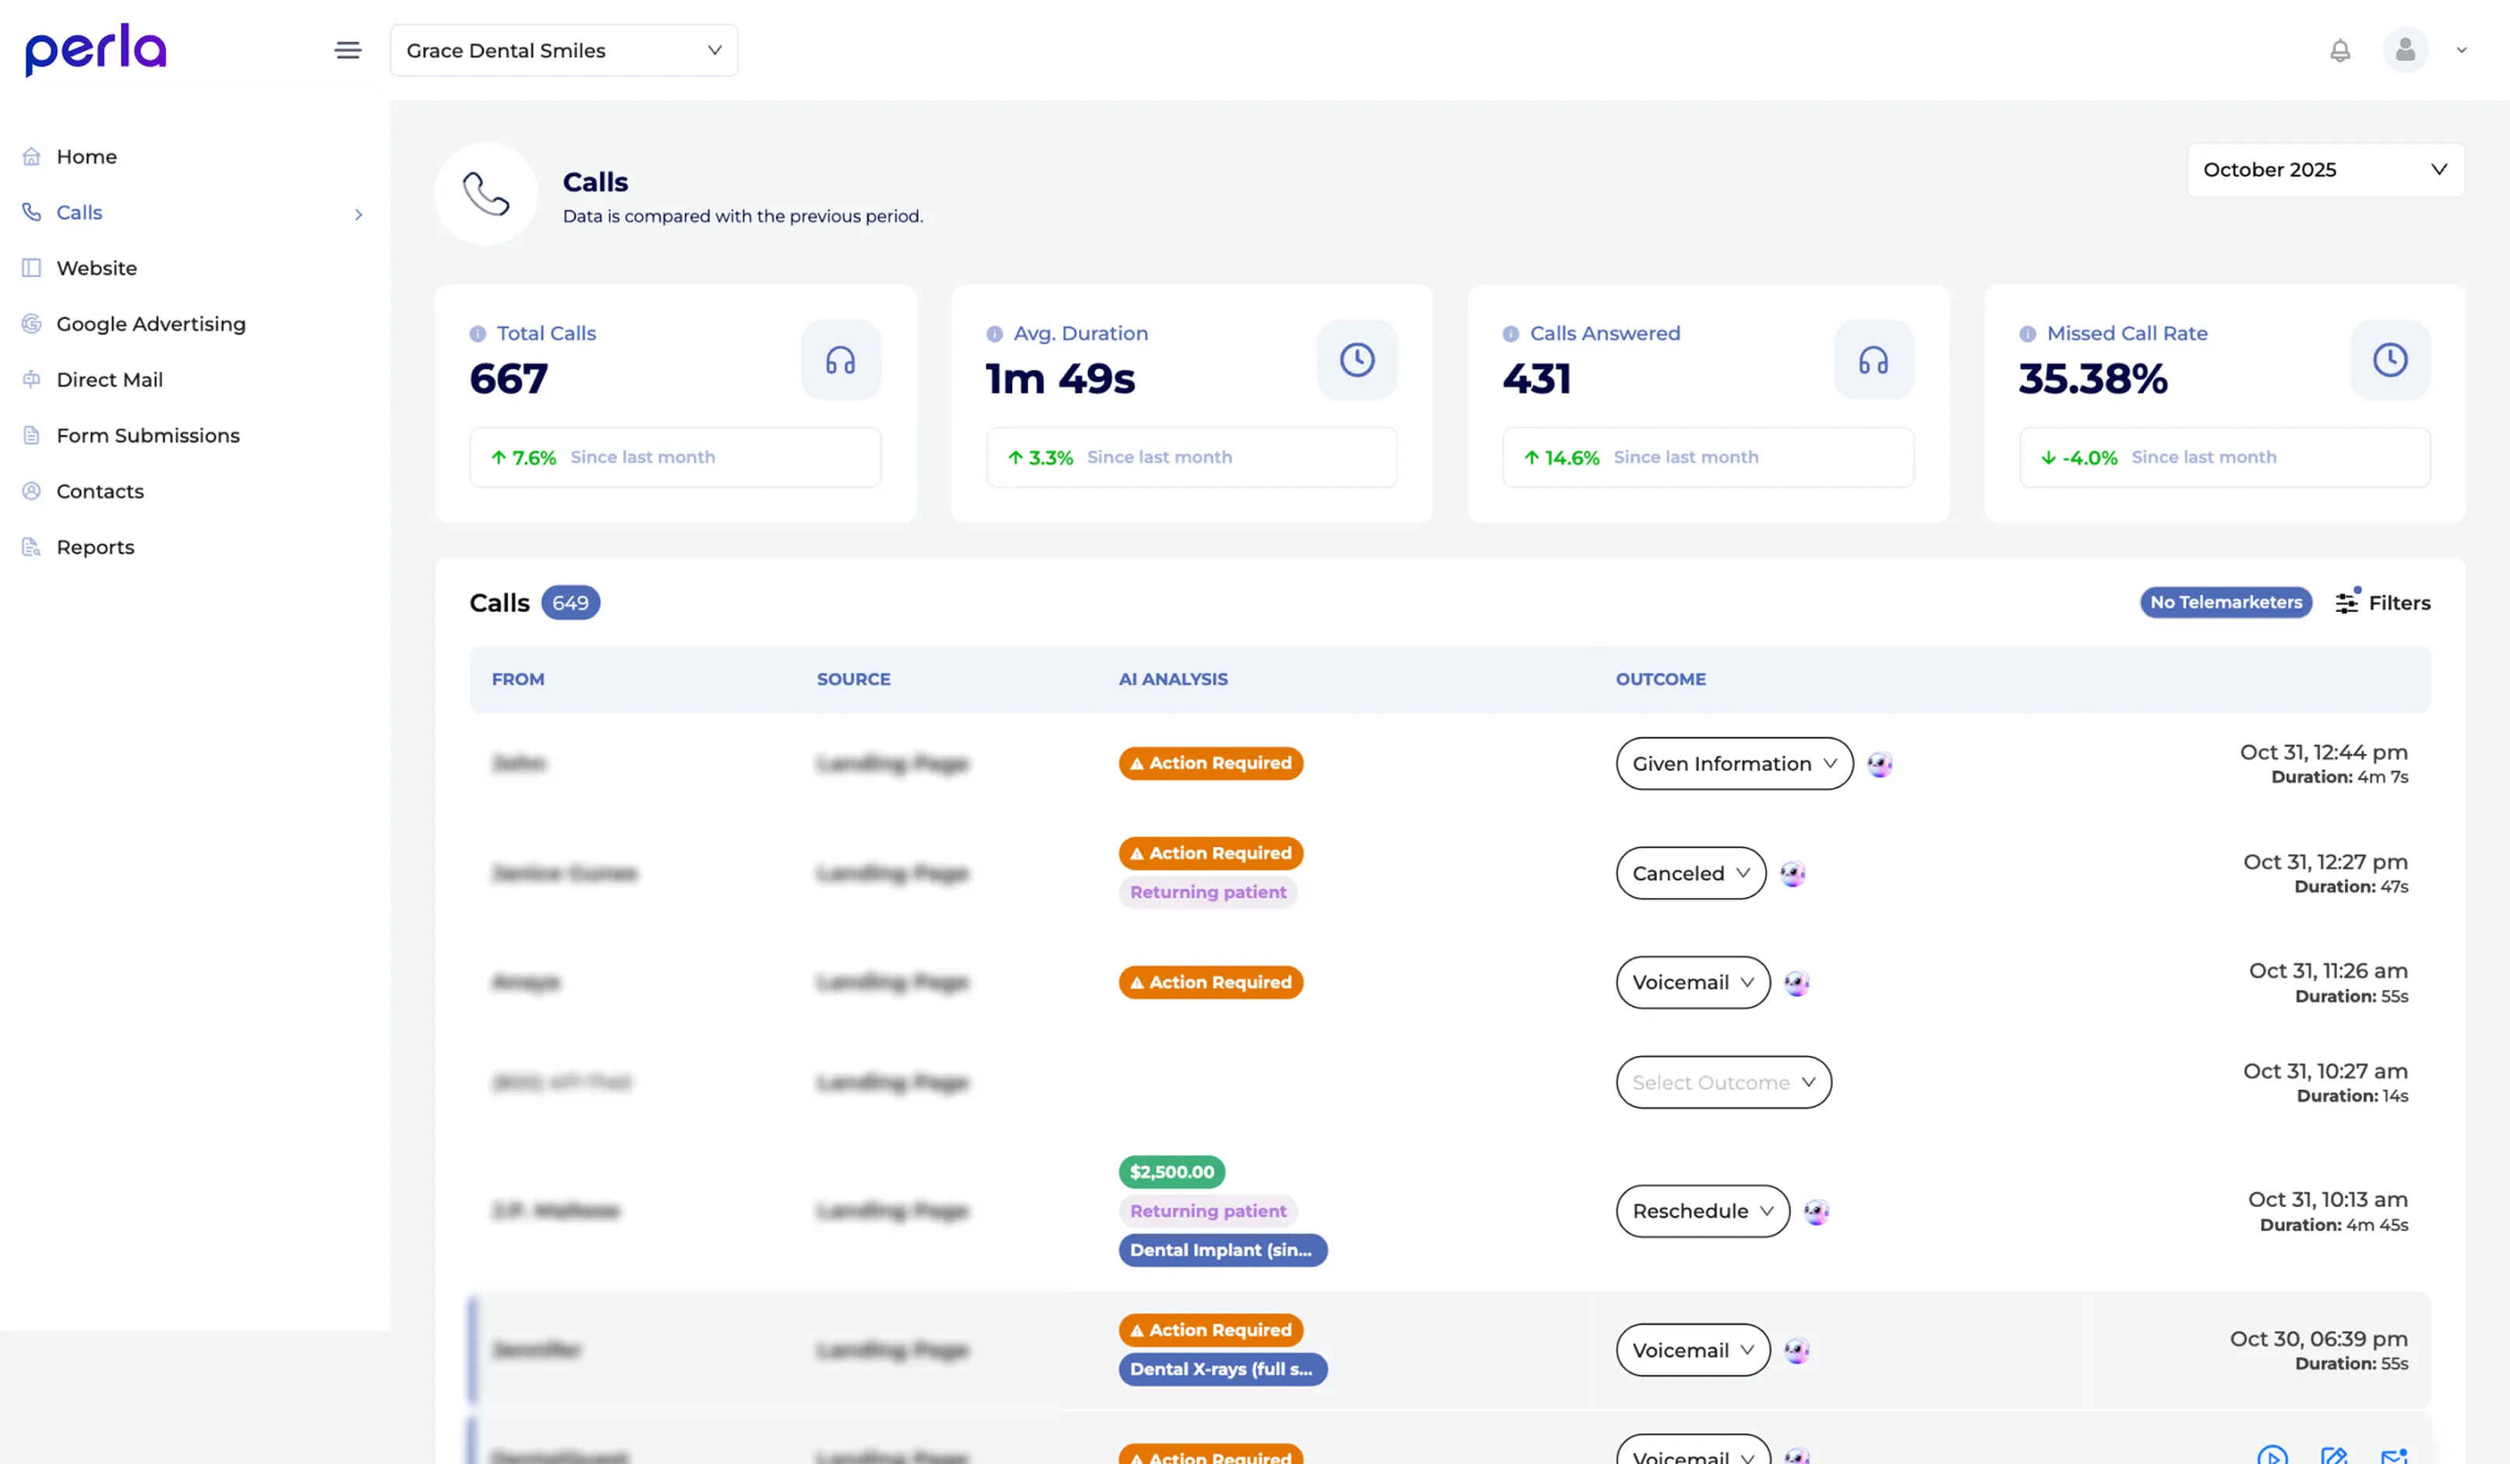2510x1464 pixels.
Task: Expand Calls submenu chevron in sidebar
Action: 358,214
